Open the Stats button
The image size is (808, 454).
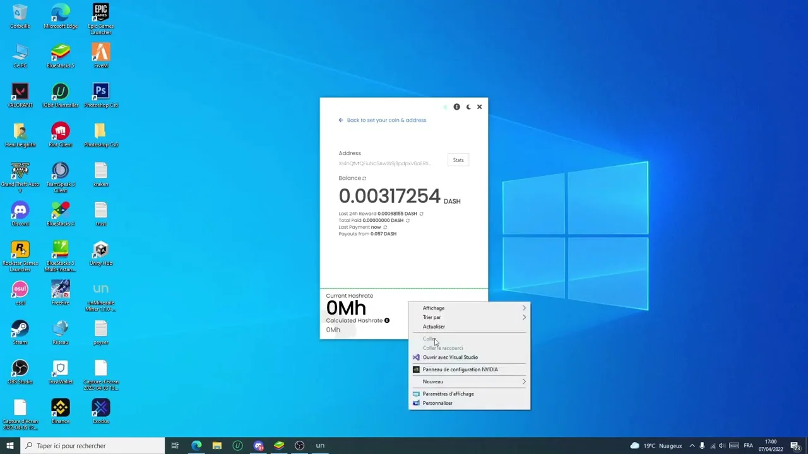[458, 160]
